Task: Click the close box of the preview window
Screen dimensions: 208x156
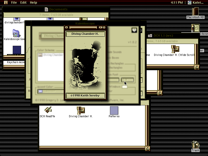Action: click(x=67, y=28)
